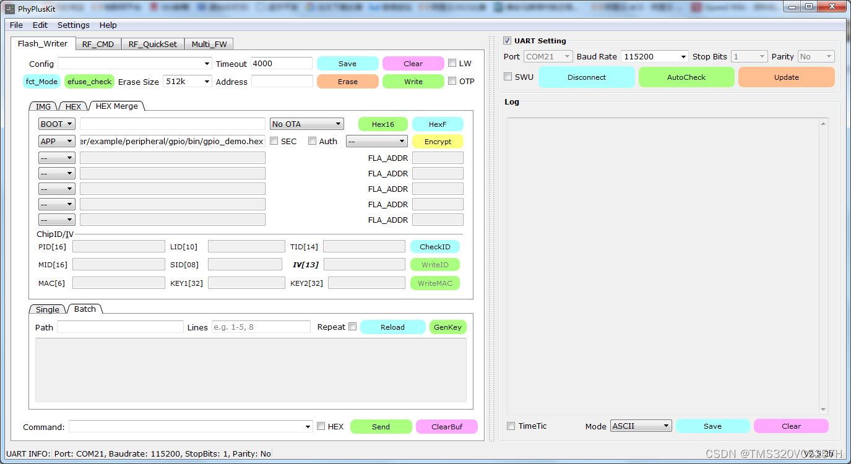Viewport: 851px width, 464px height.
Task: Click the BOOT file path field
Action: pos(173,124)
